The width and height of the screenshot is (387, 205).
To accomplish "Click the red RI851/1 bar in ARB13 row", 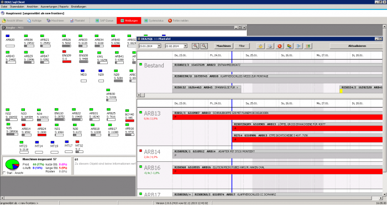I will point(278,117).
